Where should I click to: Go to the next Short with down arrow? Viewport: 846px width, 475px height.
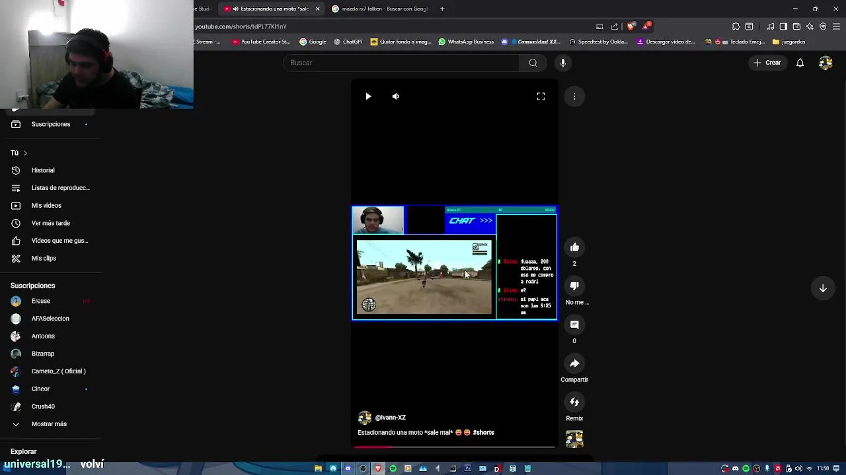click(x=823, y=288)
